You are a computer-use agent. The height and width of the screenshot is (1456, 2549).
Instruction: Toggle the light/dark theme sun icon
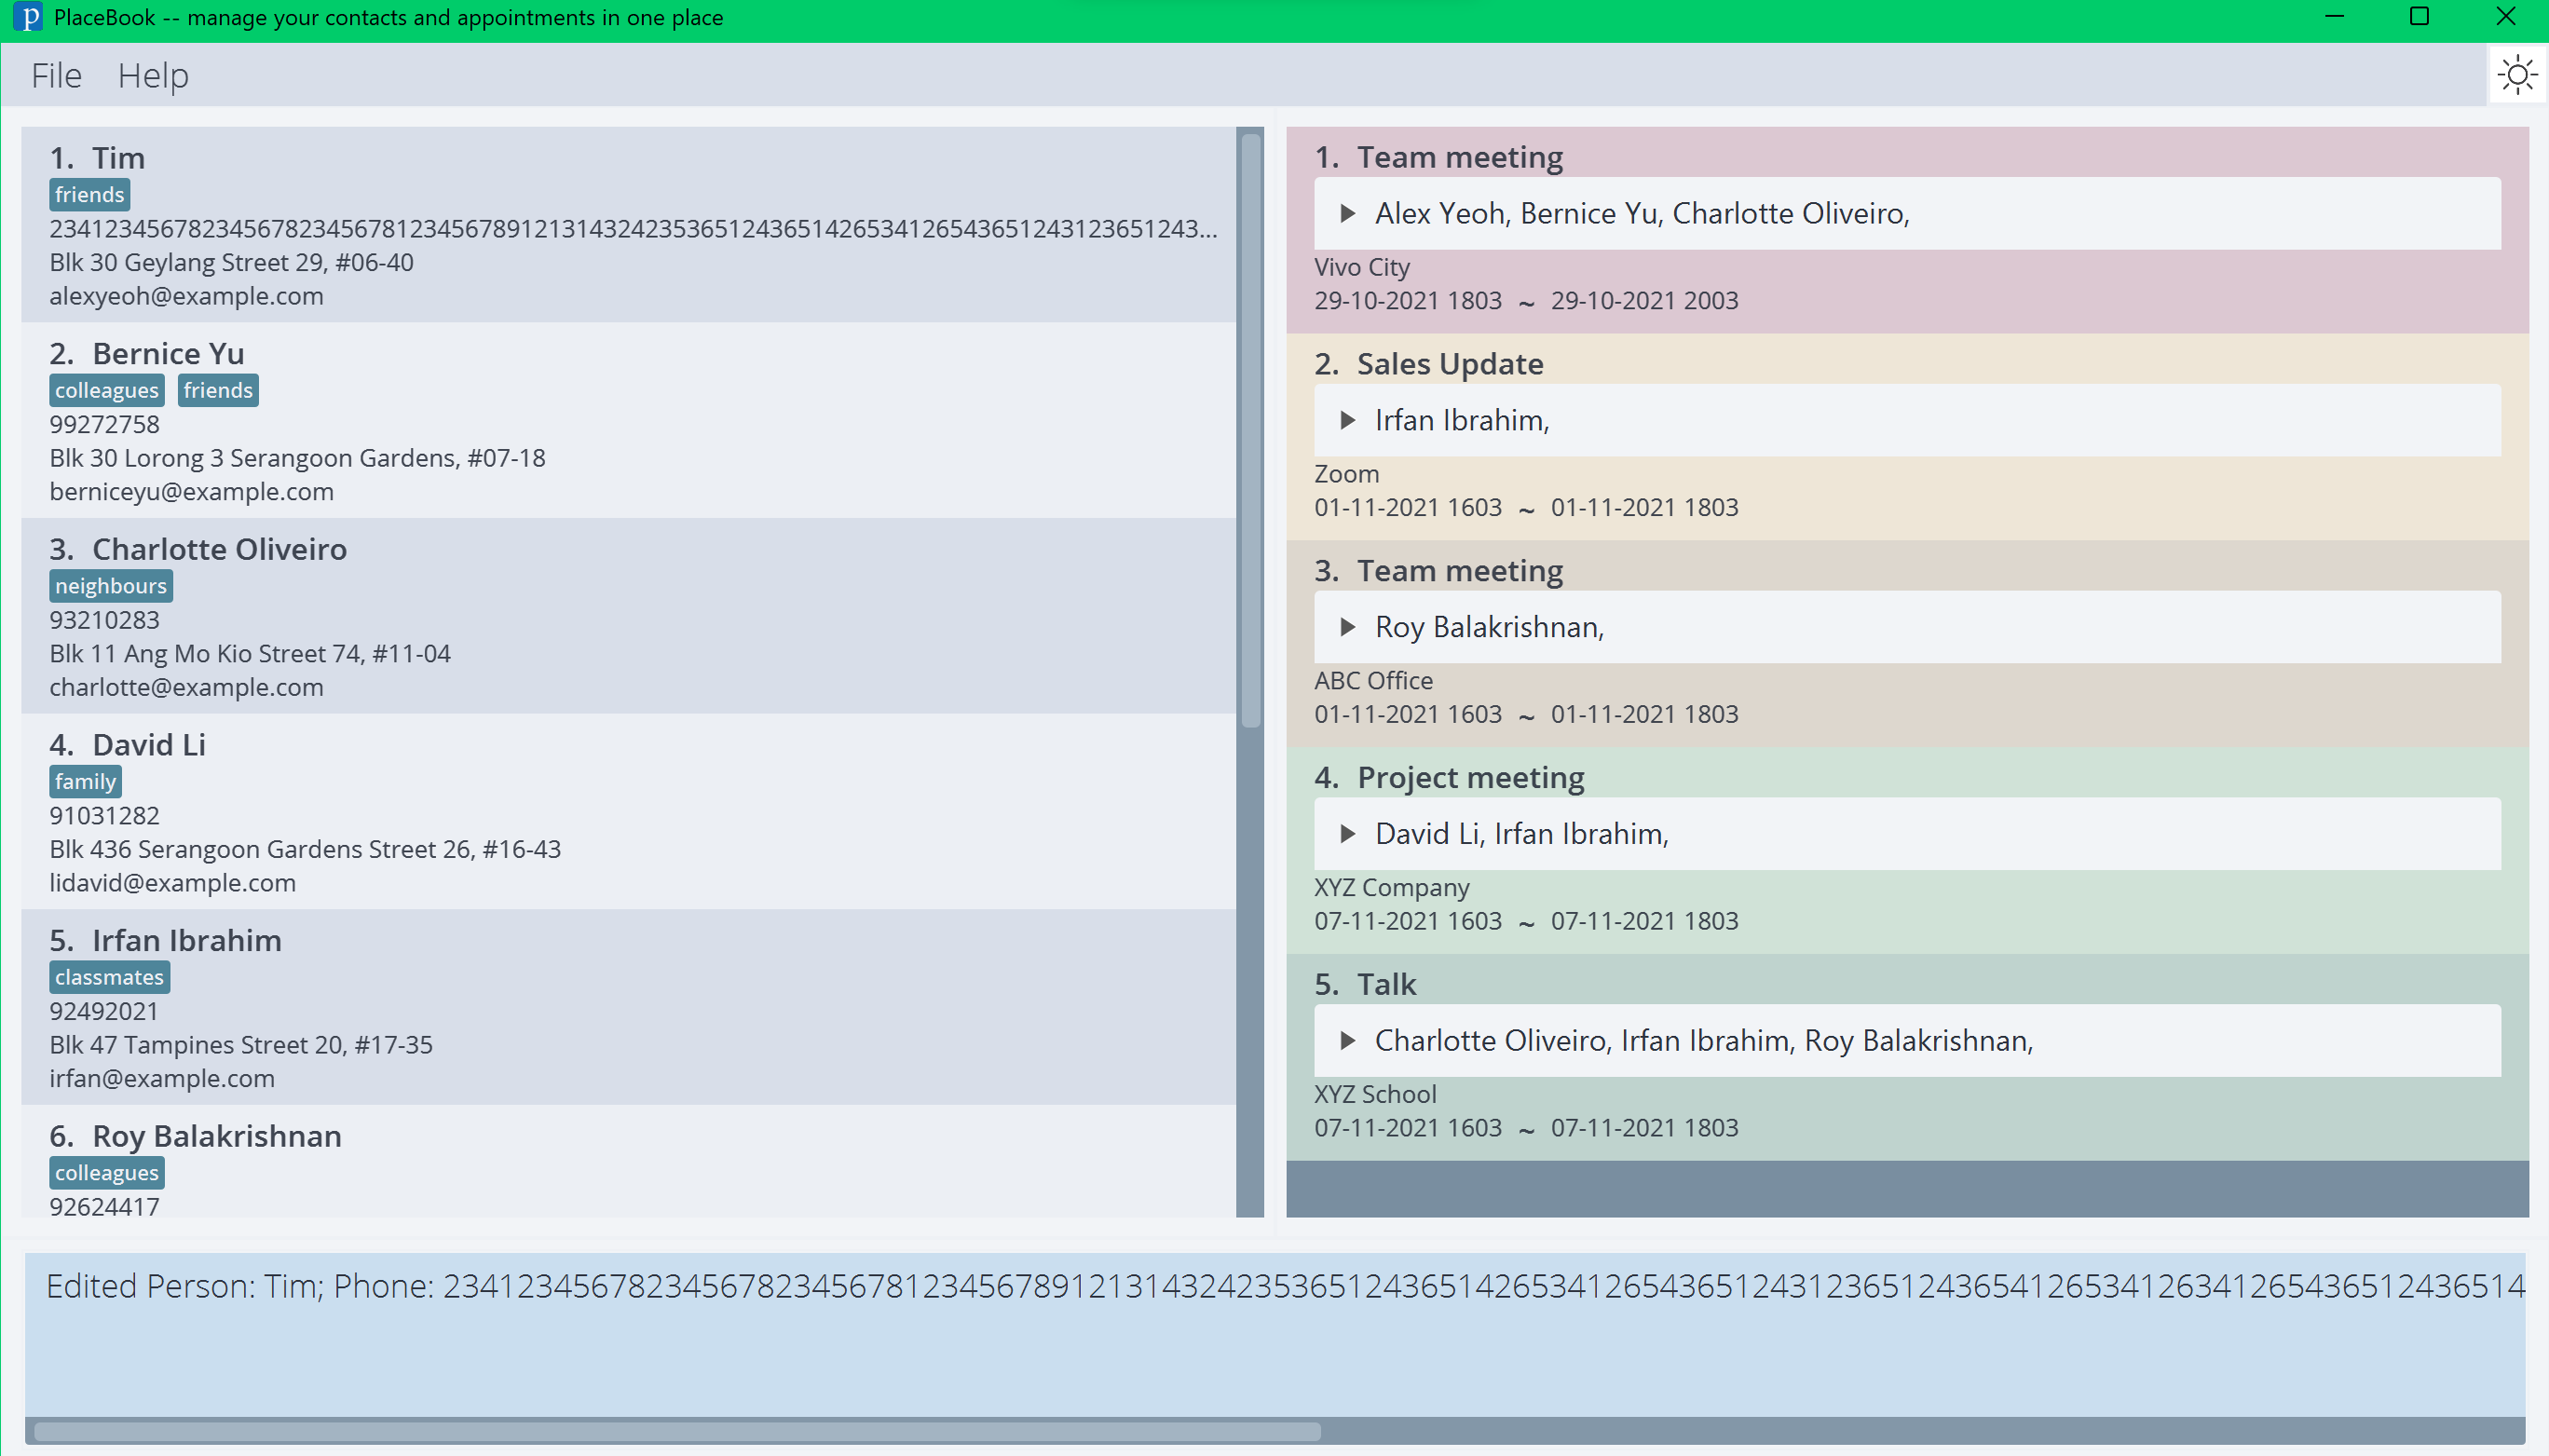point(2516,75)
